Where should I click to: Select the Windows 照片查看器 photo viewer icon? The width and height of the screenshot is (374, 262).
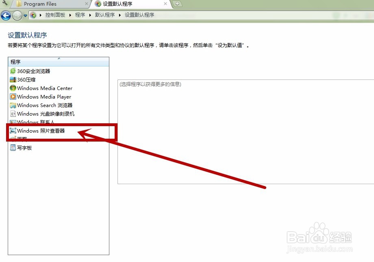point(13,131)
